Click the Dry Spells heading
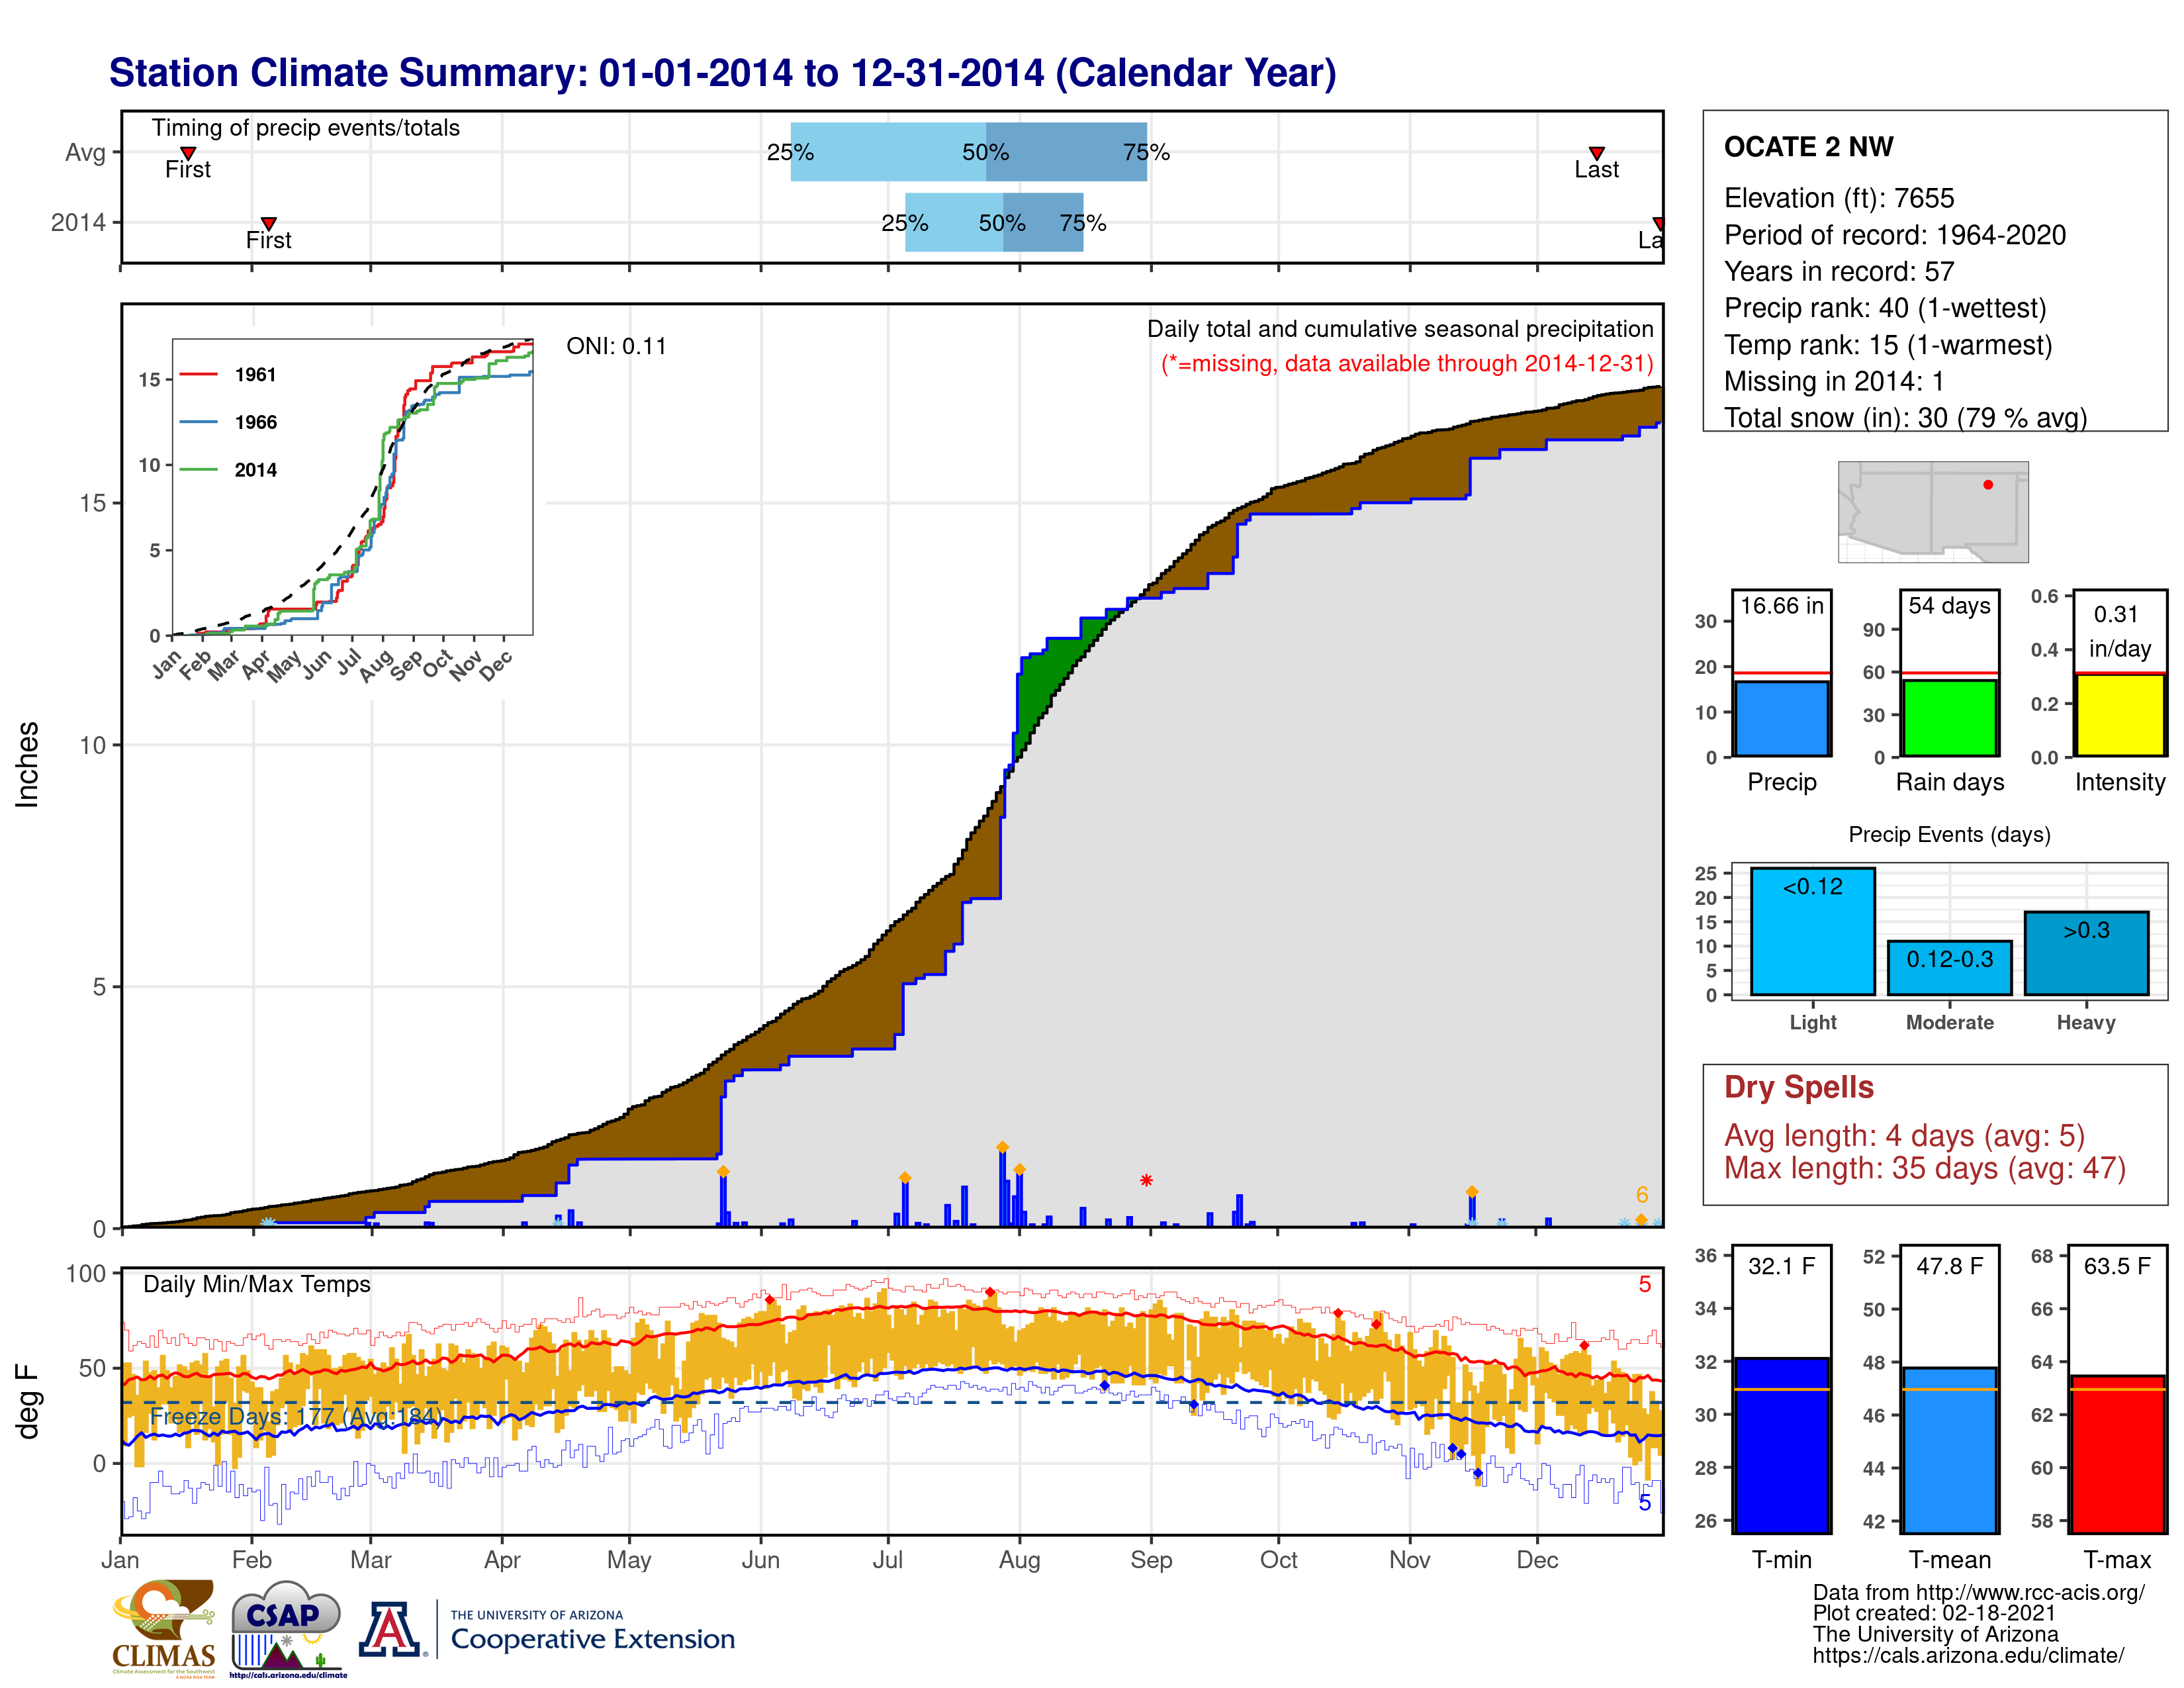Viewport: 2184px width, 1688px height. pos(1799,1087)
